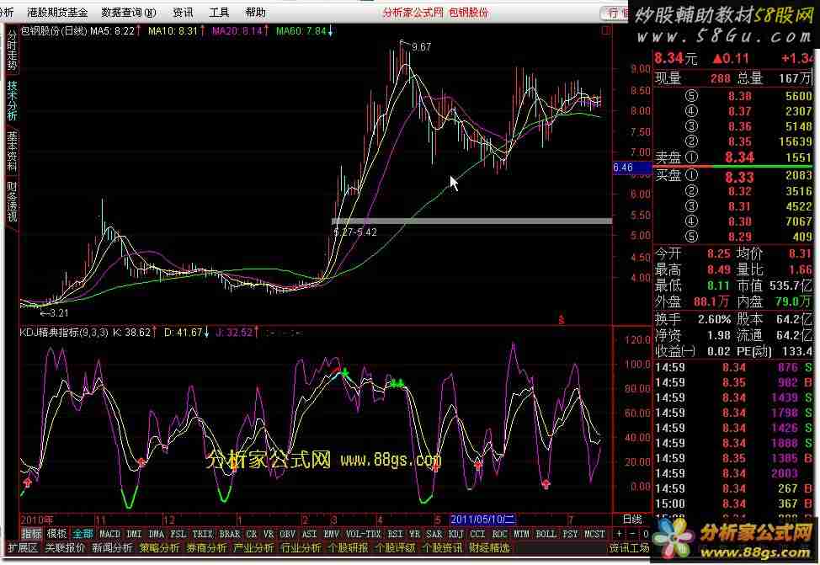
Task: Open the 港股期货基金 menu
Action: tap(57, 12)
